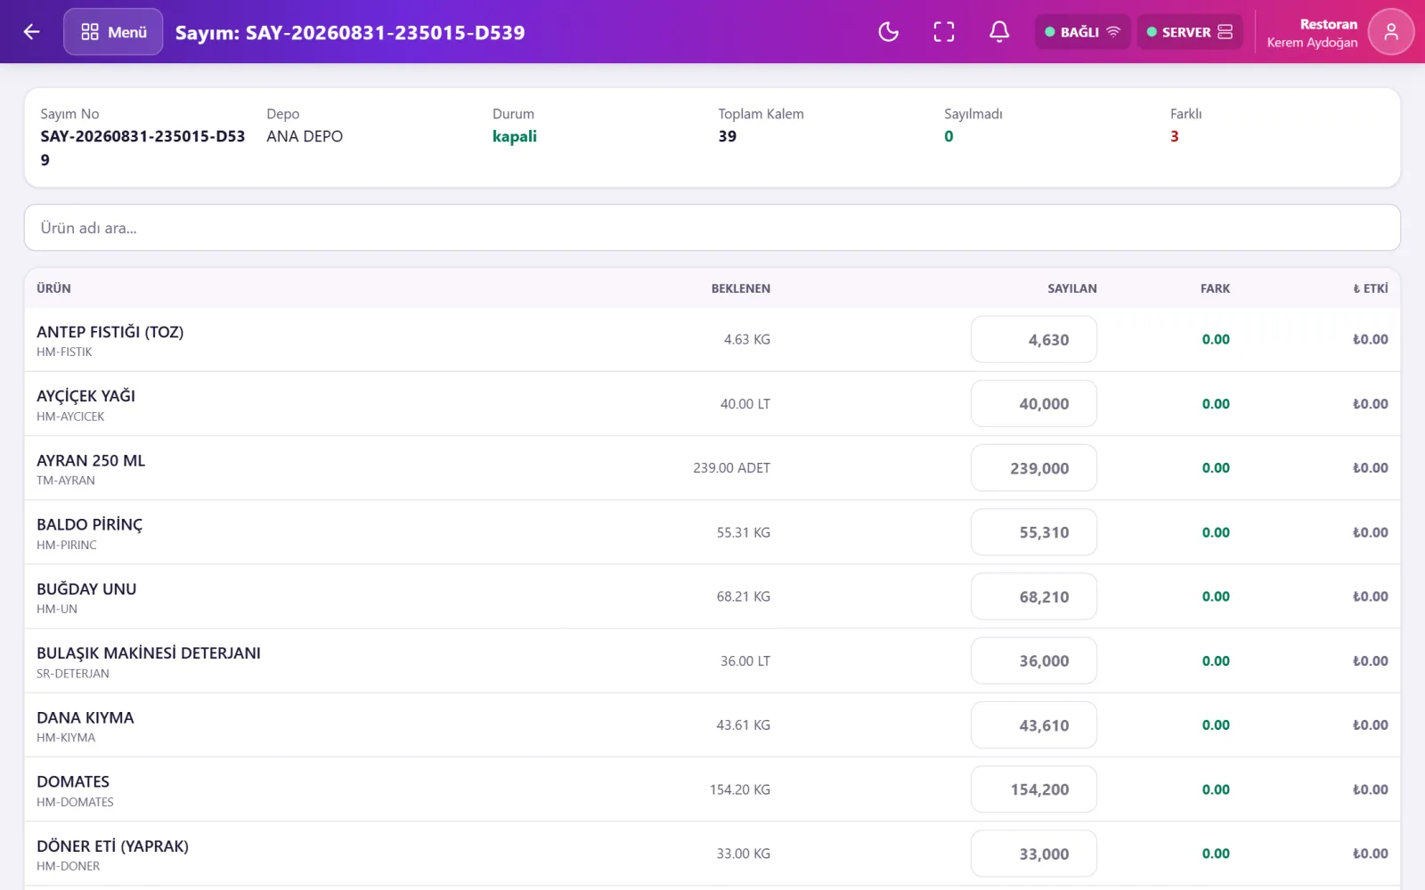Edit counted value for AYÇİÇEK YAĞI

point(1033,404)
